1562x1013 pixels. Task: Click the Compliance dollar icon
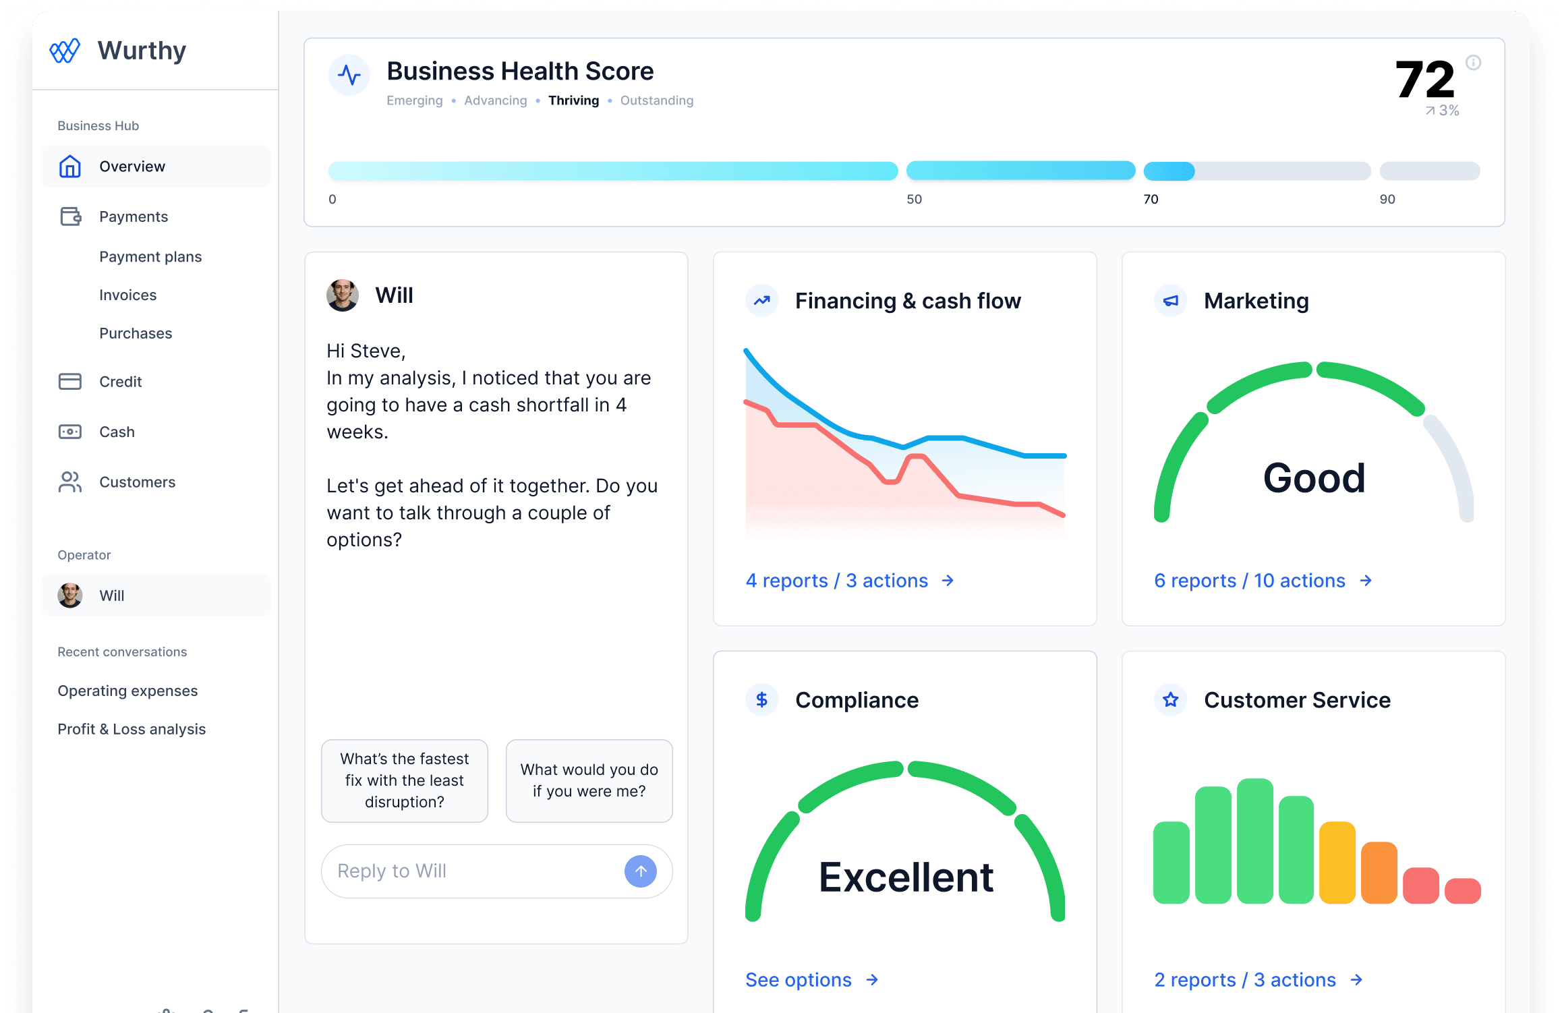coord(761,700)
